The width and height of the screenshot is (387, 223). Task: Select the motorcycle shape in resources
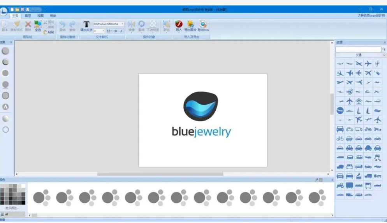click(368, 129)
